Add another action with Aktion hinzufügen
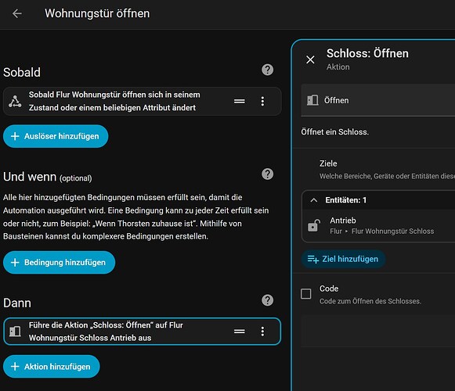Viewport: 455px width, 391px height. [52, 366]
